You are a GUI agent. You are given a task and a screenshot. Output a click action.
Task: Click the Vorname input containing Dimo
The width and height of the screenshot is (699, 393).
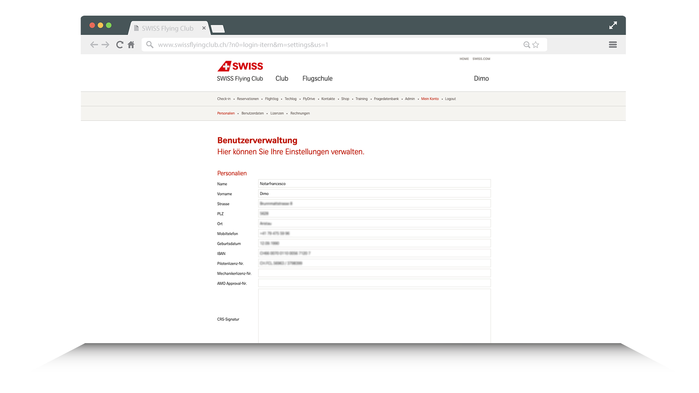(x=374, y=193)
